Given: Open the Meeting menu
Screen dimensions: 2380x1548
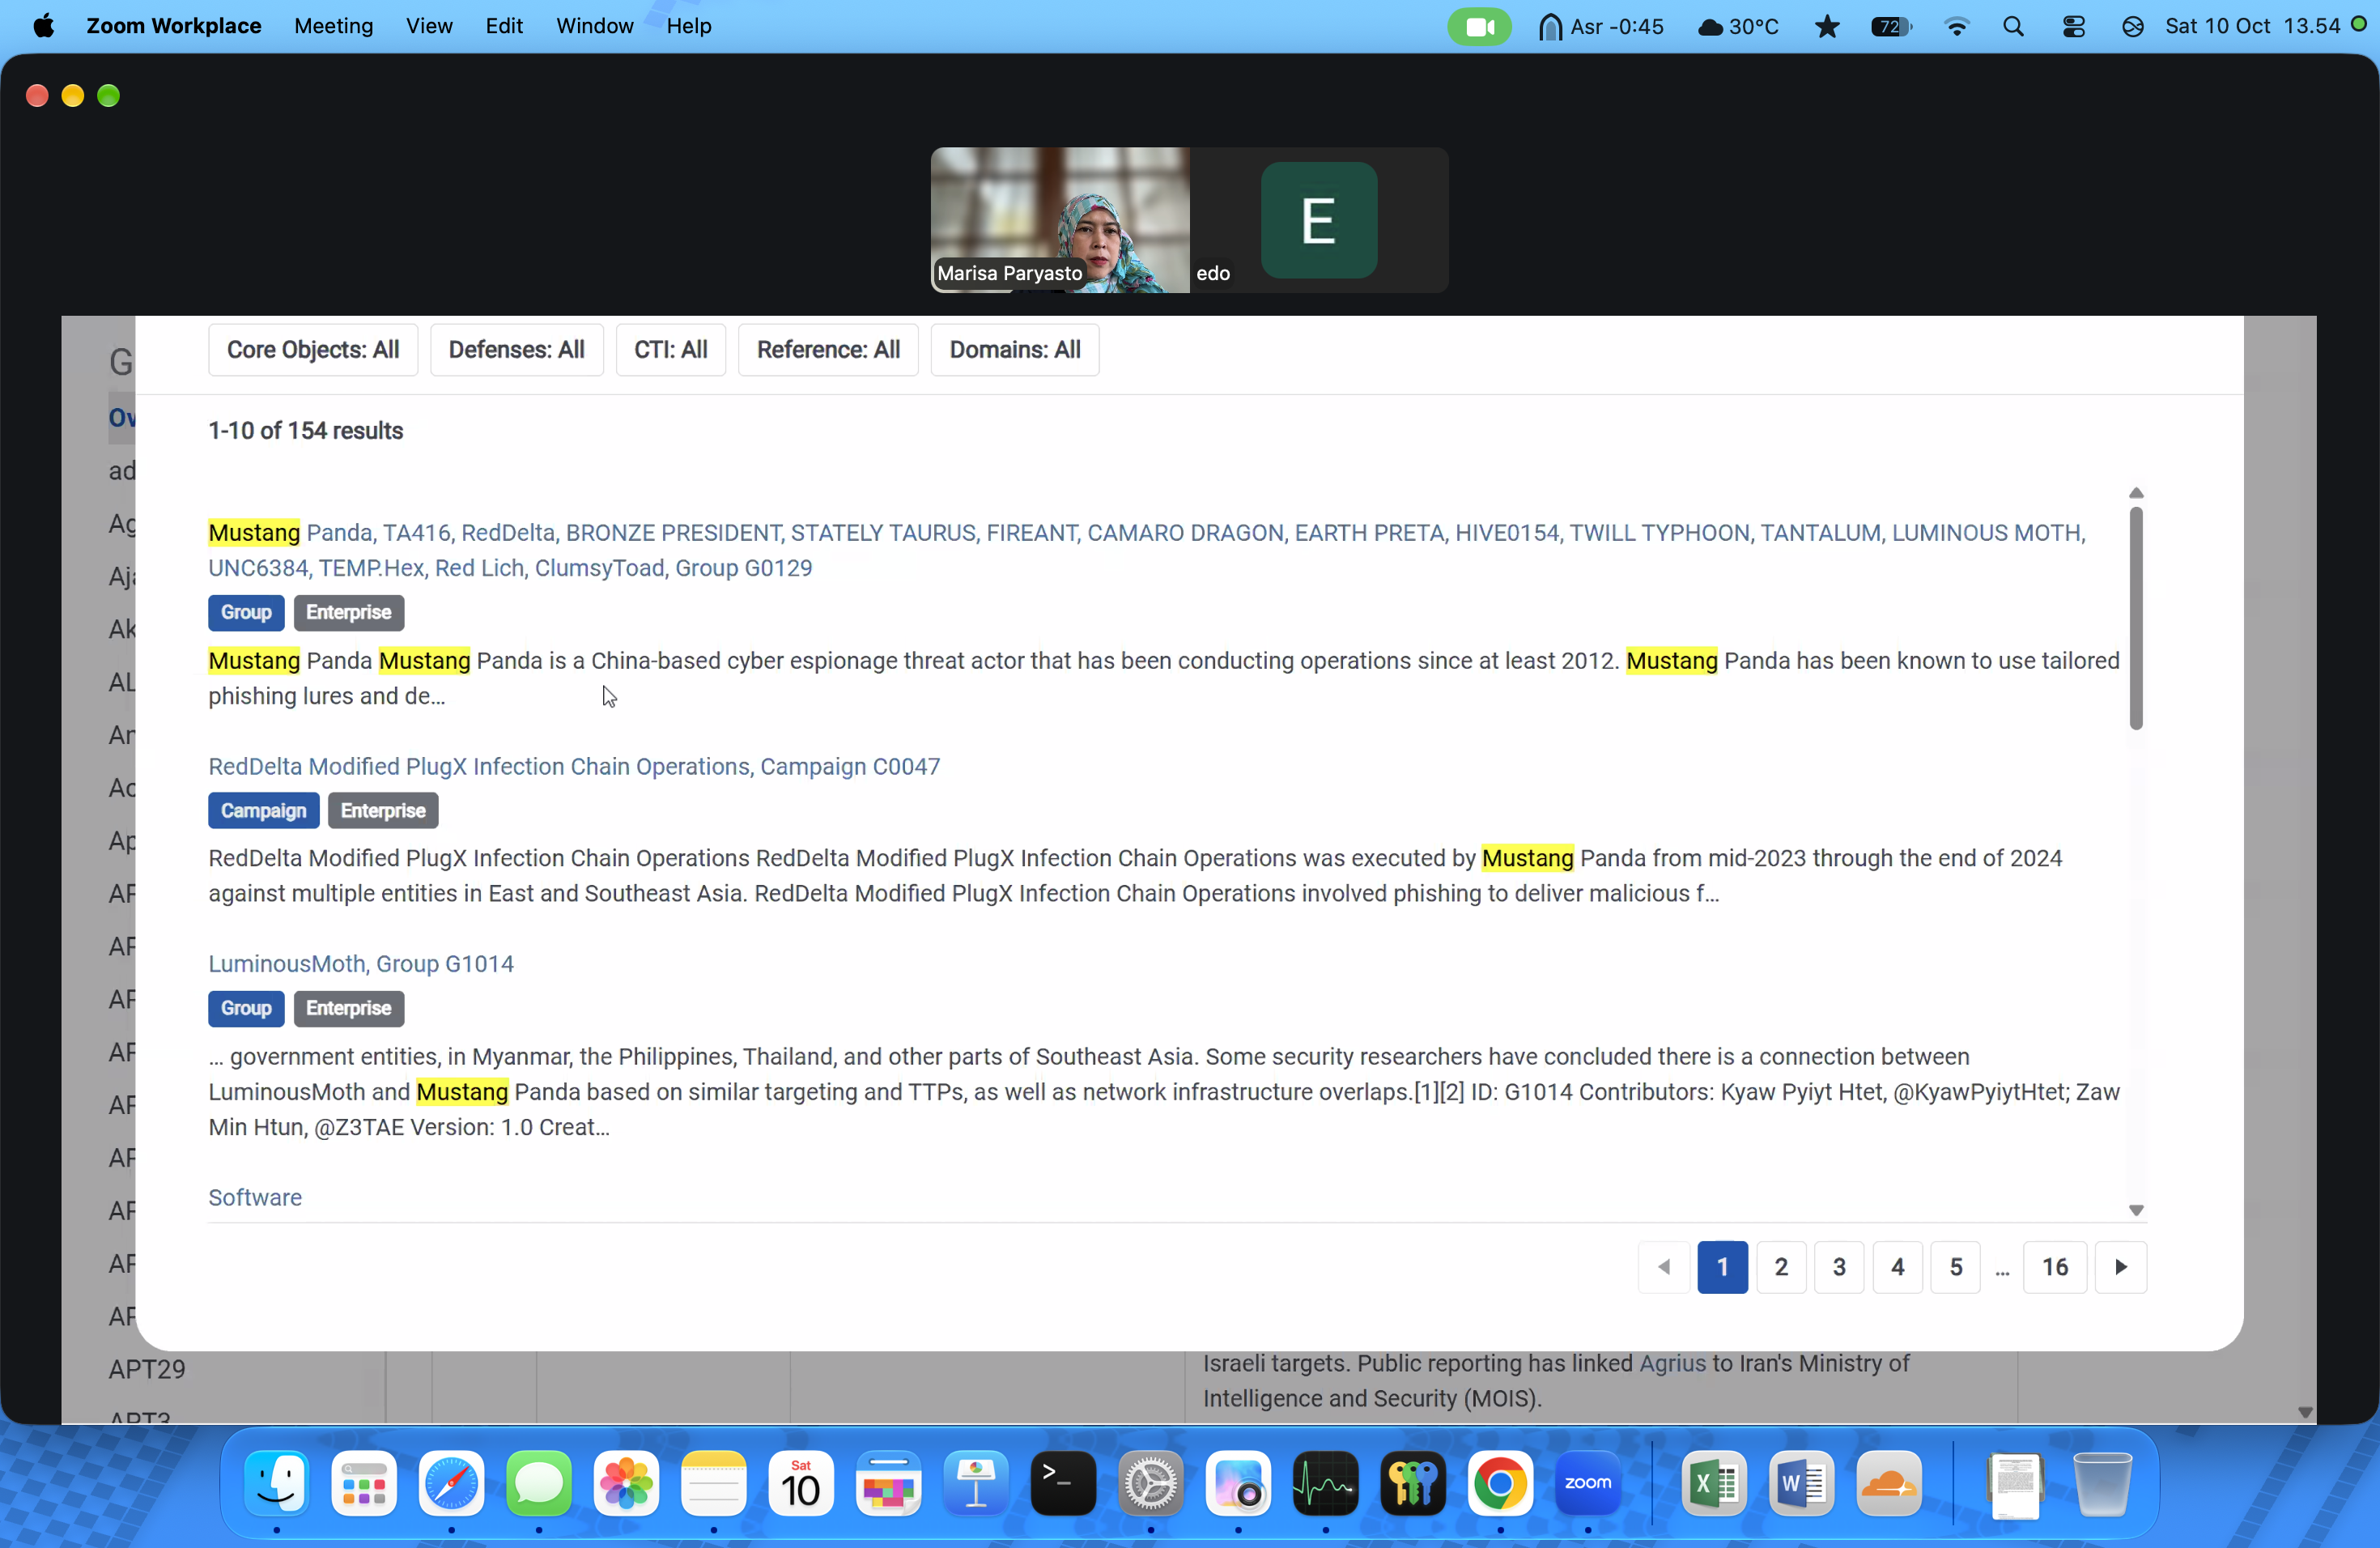Looking at the screenshot, I should pos(333,26).
